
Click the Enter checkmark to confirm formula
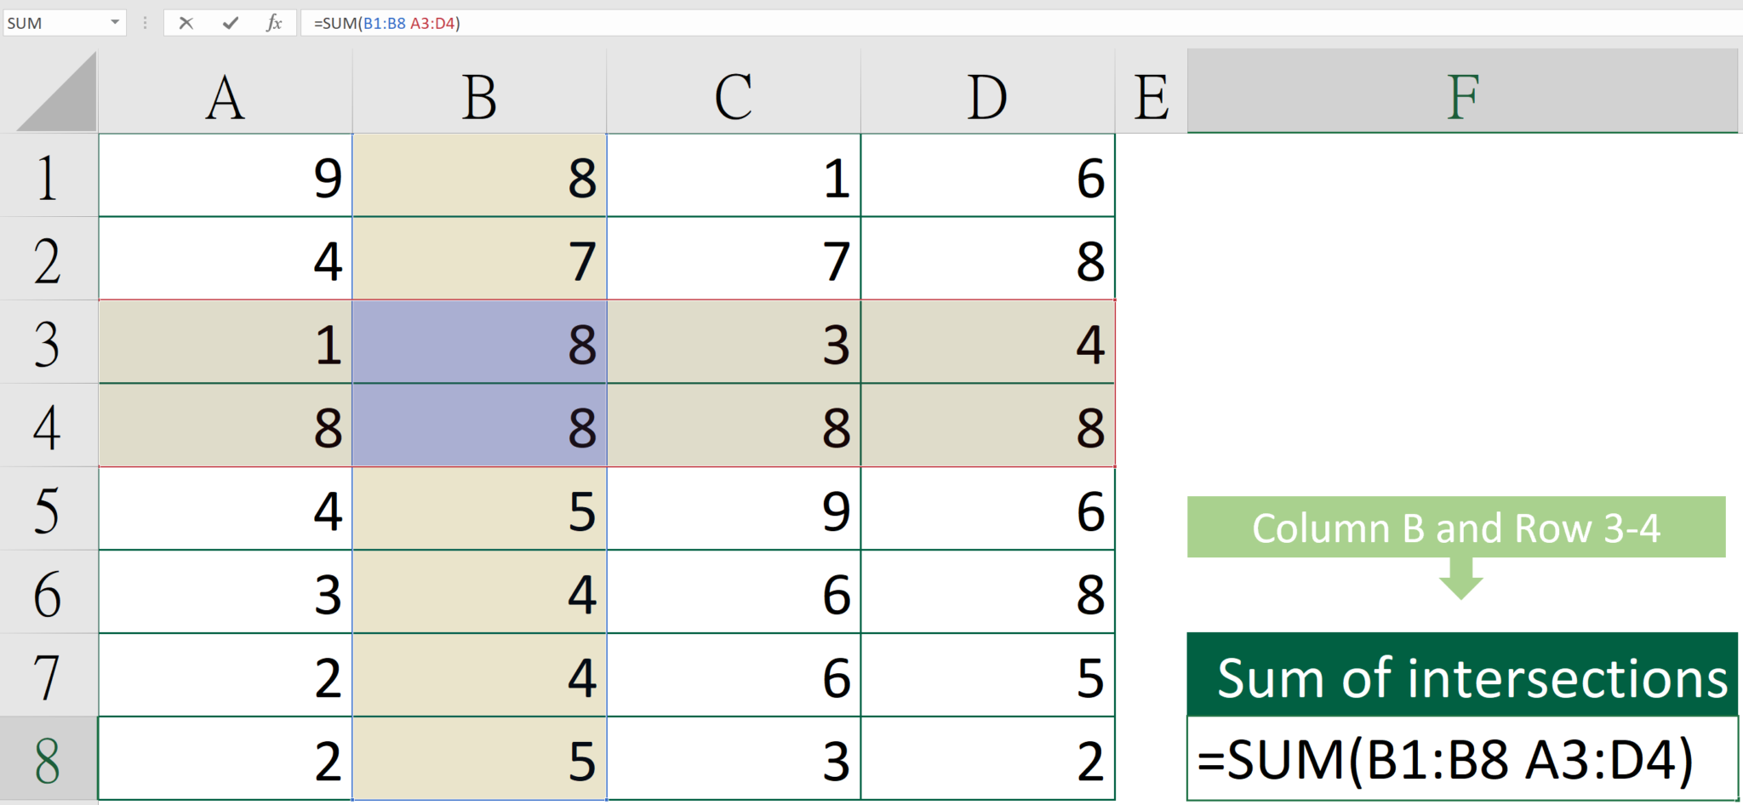click(229, 23)
